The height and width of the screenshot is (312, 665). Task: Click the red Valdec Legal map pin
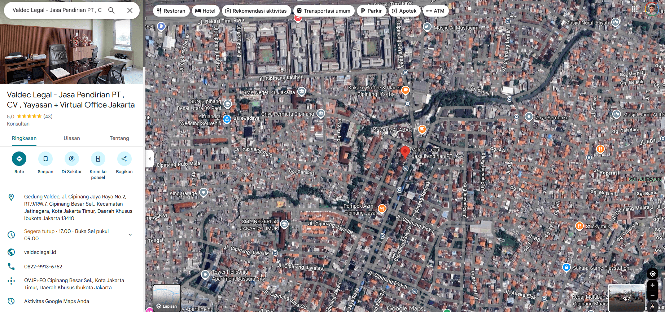click(x=405, y=152)
